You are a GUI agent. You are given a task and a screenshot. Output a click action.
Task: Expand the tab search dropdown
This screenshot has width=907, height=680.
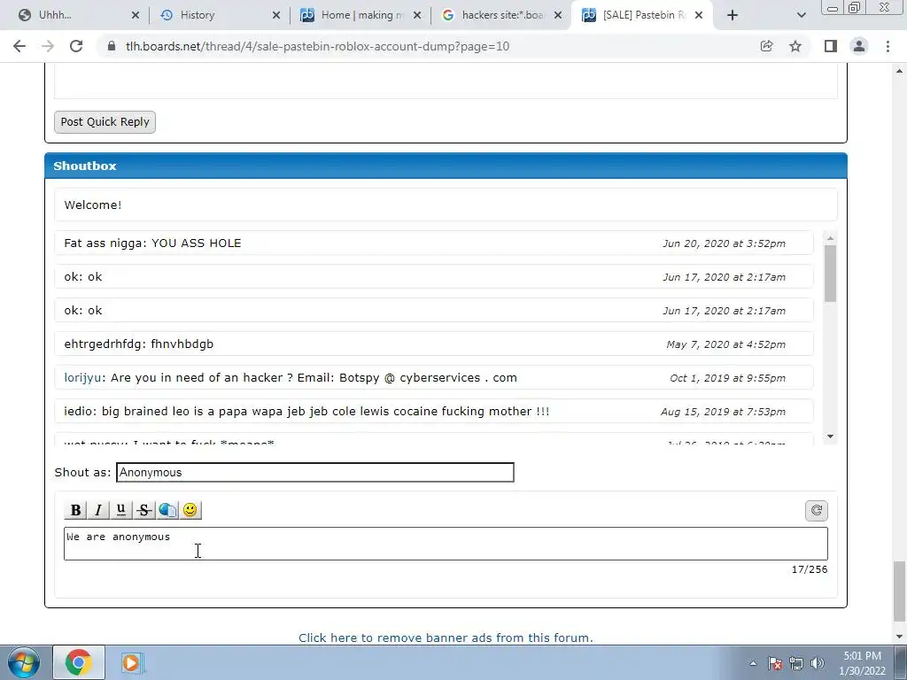click(801, 15)
